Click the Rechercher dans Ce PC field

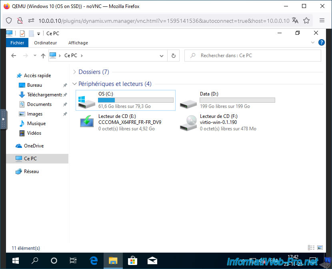252,56
